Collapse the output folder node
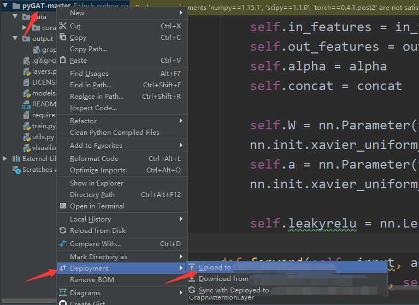The width and height of the screenshot is (419, 305). [x=15, y=39]
